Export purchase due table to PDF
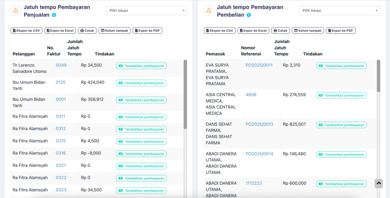This screenshot has height=198, width=390. 340,30
